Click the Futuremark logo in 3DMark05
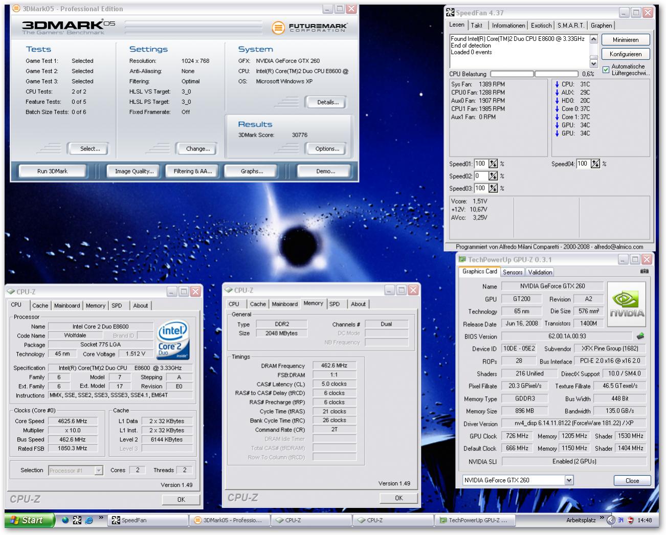The image size is (666, 535). pyautogui.click(x=309, y=28)
